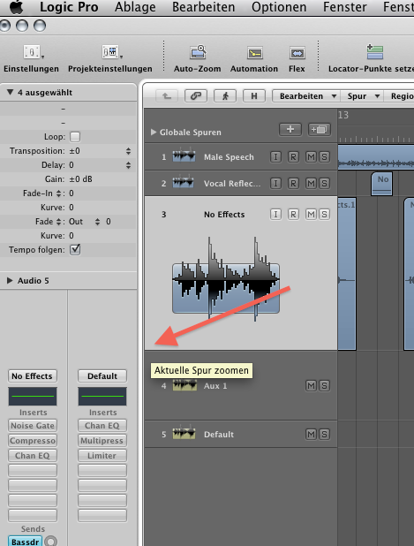Open Optionen menu
The image size is (414, 546).
pyautogui.click(x=279, y=7)
